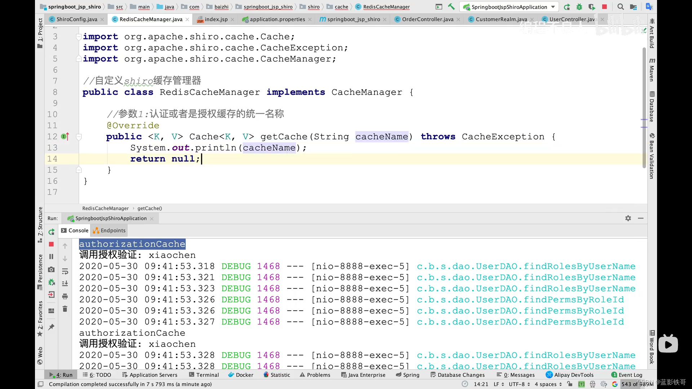Viewport: 692px width, 389px height.
Task: Switch to application.properties tab
Action: click(277, 19)
